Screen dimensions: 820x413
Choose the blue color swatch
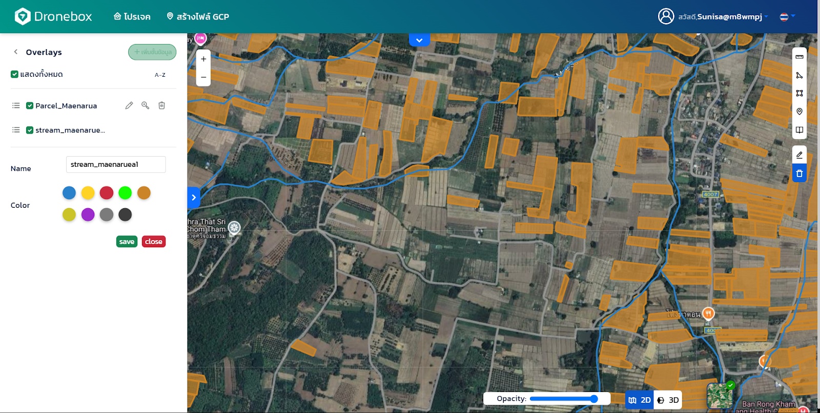pos(69,192)
